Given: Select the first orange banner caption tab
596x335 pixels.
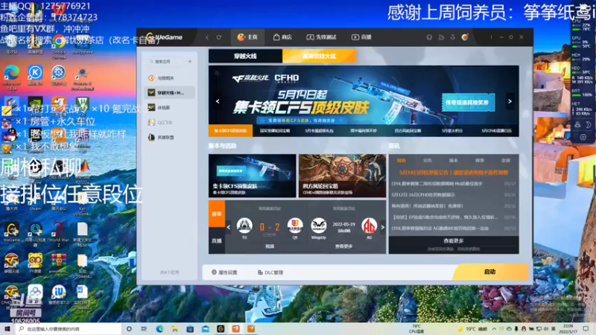Looking at the screenshot, I should [230, 130].
